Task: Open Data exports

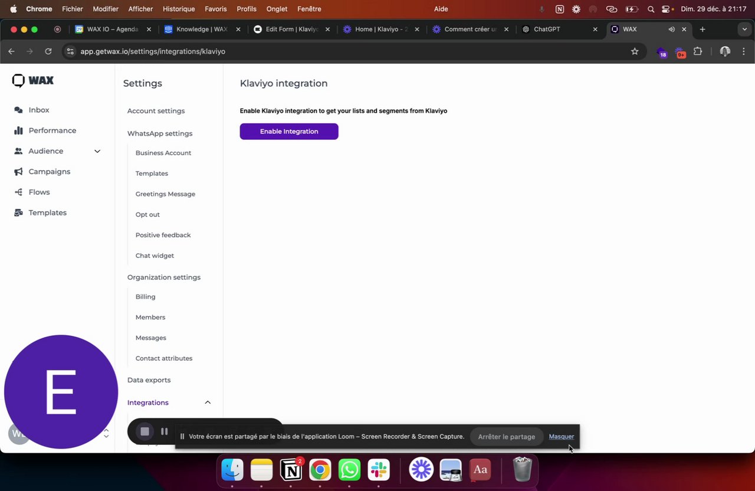Action: coord(149,380)
